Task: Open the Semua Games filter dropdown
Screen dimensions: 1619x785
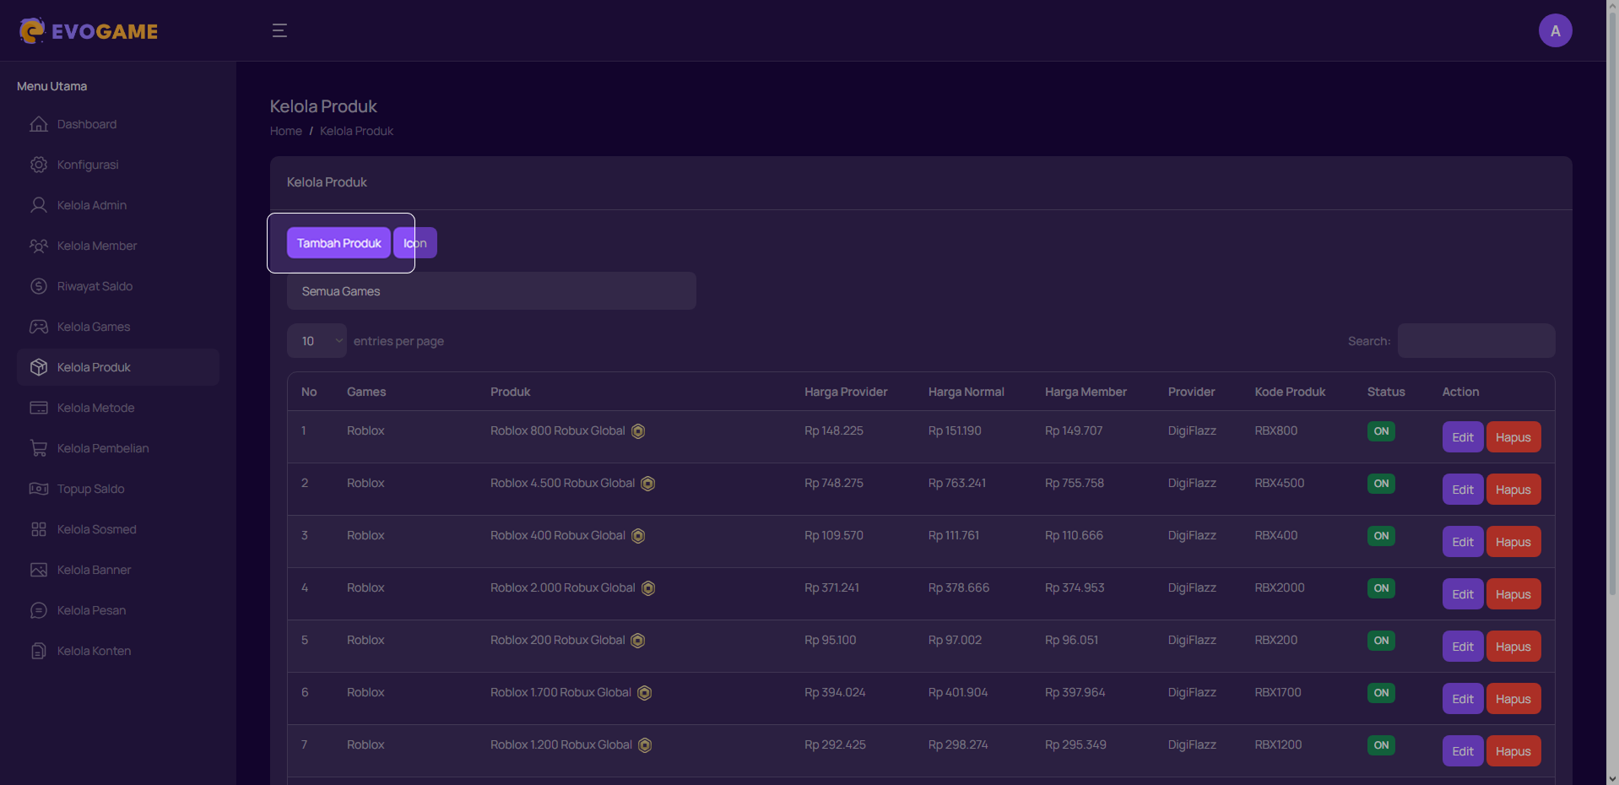Action: tap(491, 291)
